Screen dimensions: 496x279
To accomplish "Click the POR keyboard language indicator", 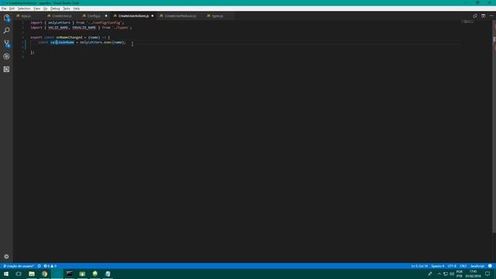I will pos(460,274).
